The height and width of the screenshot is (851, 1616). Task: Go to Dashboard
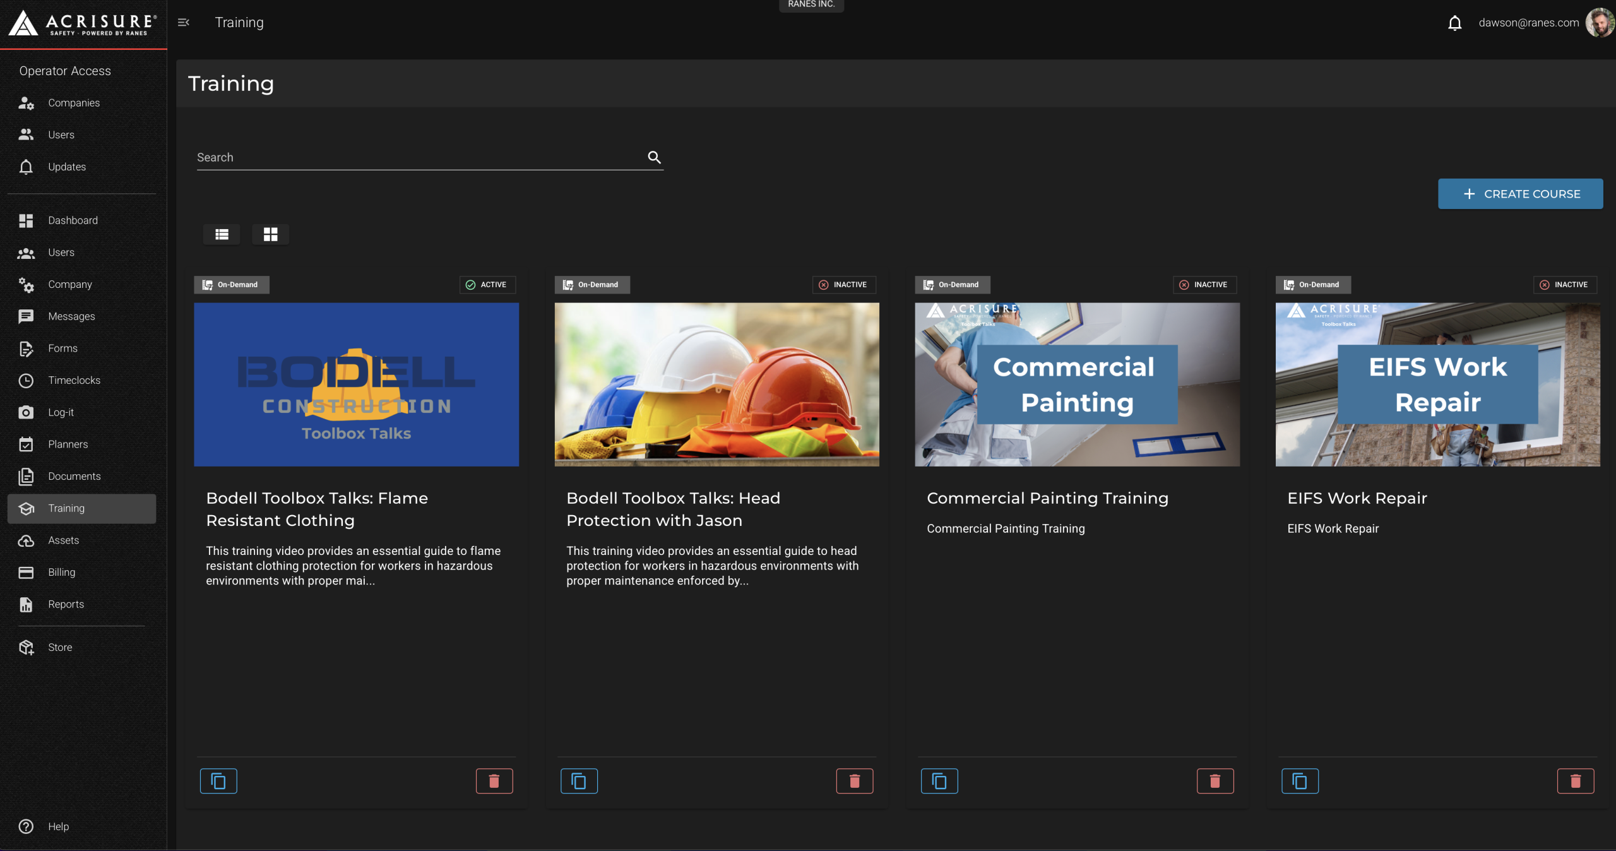pos(82,220)
